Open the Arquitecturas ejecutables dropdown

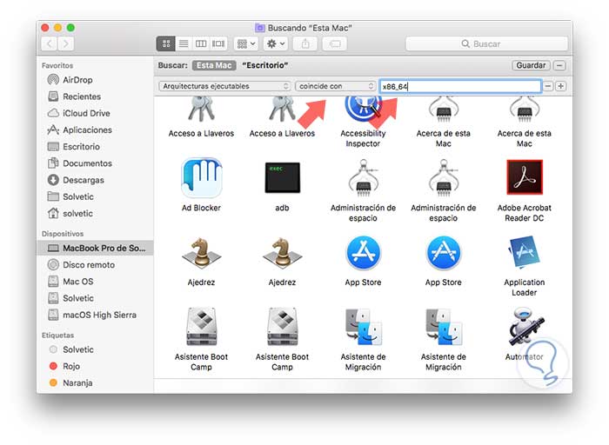[224, 86]
